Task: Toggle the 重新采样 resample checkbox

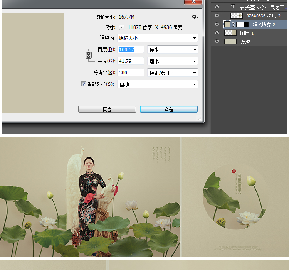Action: tap(84, 84)
